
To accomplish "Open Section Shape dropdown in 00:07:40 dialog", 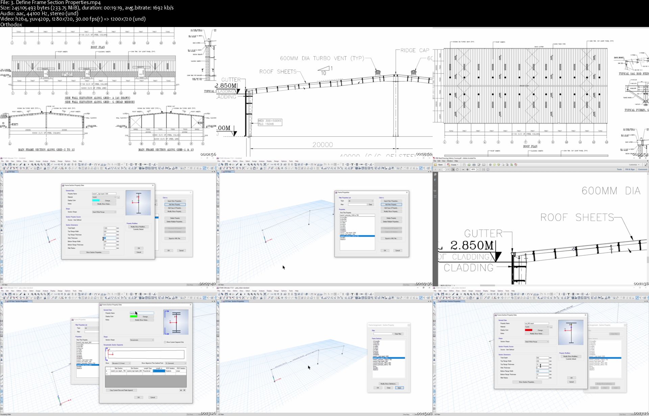I will click(104, 212).
